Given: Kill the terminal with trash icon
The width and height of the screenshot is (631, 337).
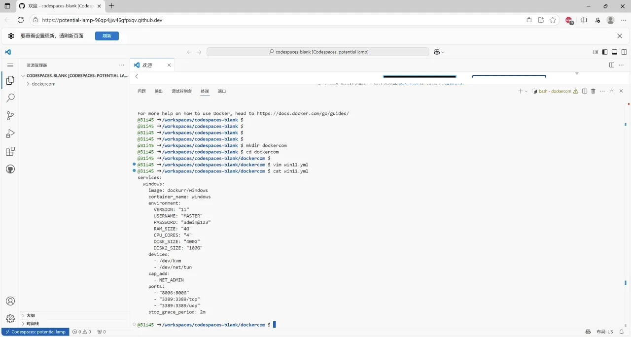Looking at the screenshot, I should click(593, 91).
